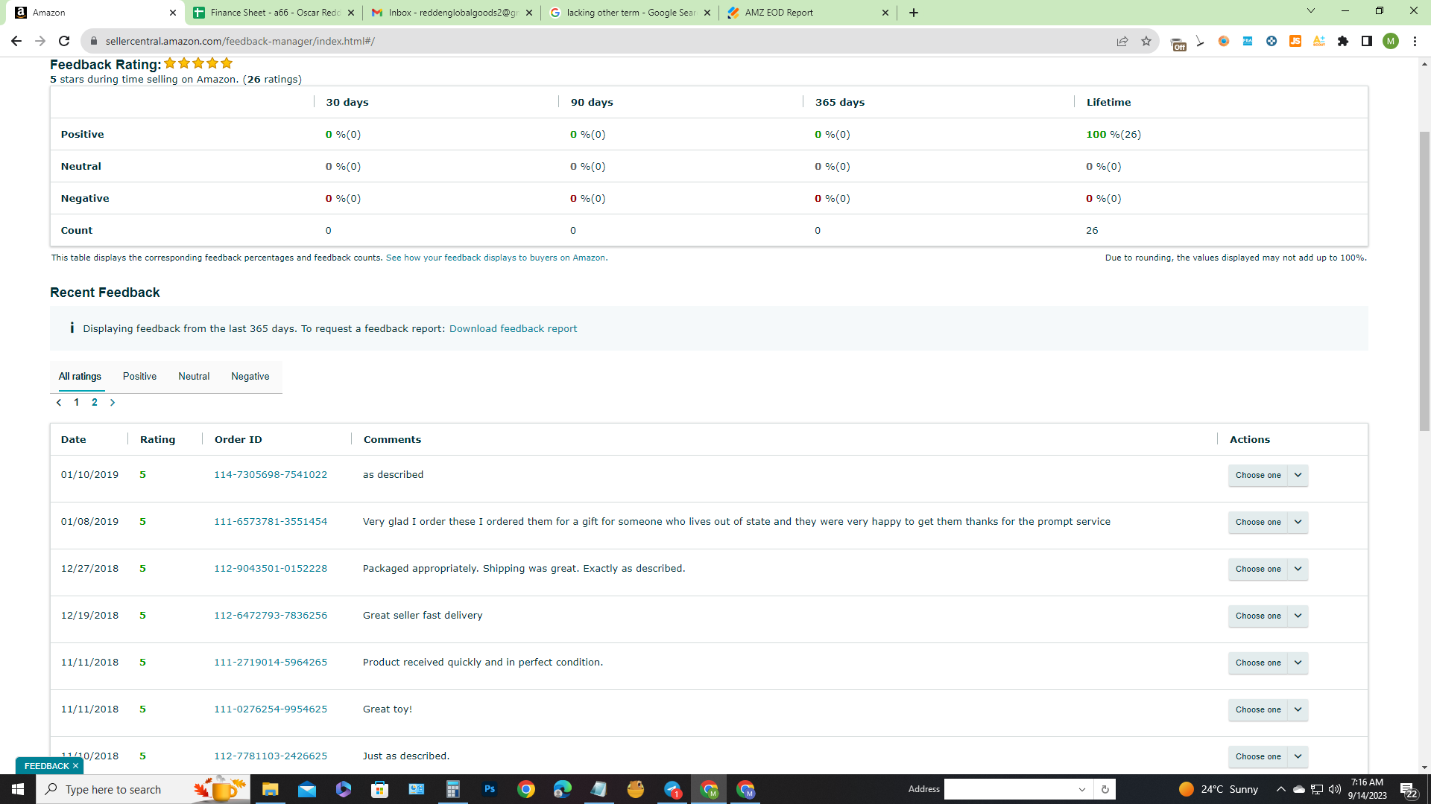Open File Explorer from taskbar
The width and height of the screenshot is (1431, 804).
tap(271, 789)
